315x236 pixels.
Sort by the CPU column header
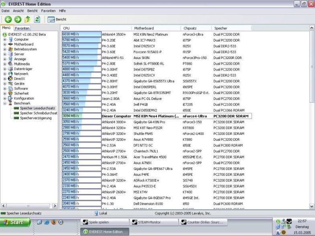coord(96,28)
